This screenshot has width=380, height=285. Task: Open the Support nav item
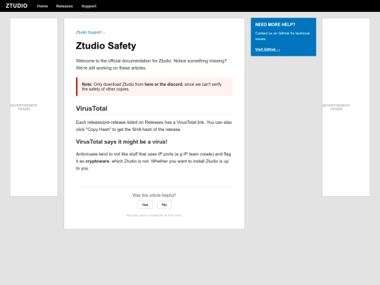point(89,6)
